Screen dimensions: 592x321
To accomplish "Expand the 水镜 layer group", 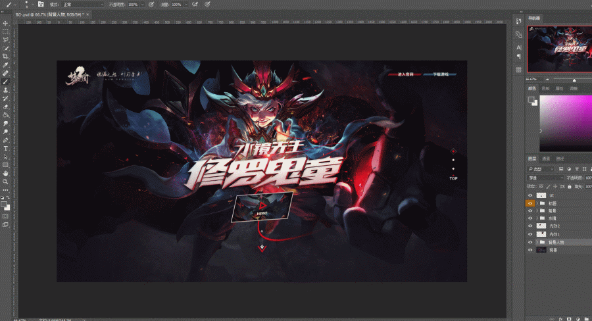I will (x=537, y=218).
